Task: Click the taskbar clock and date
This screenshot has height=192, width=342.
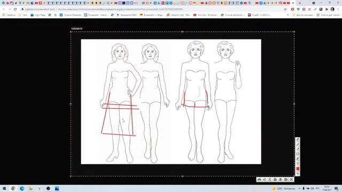Action: click(327, 188)
